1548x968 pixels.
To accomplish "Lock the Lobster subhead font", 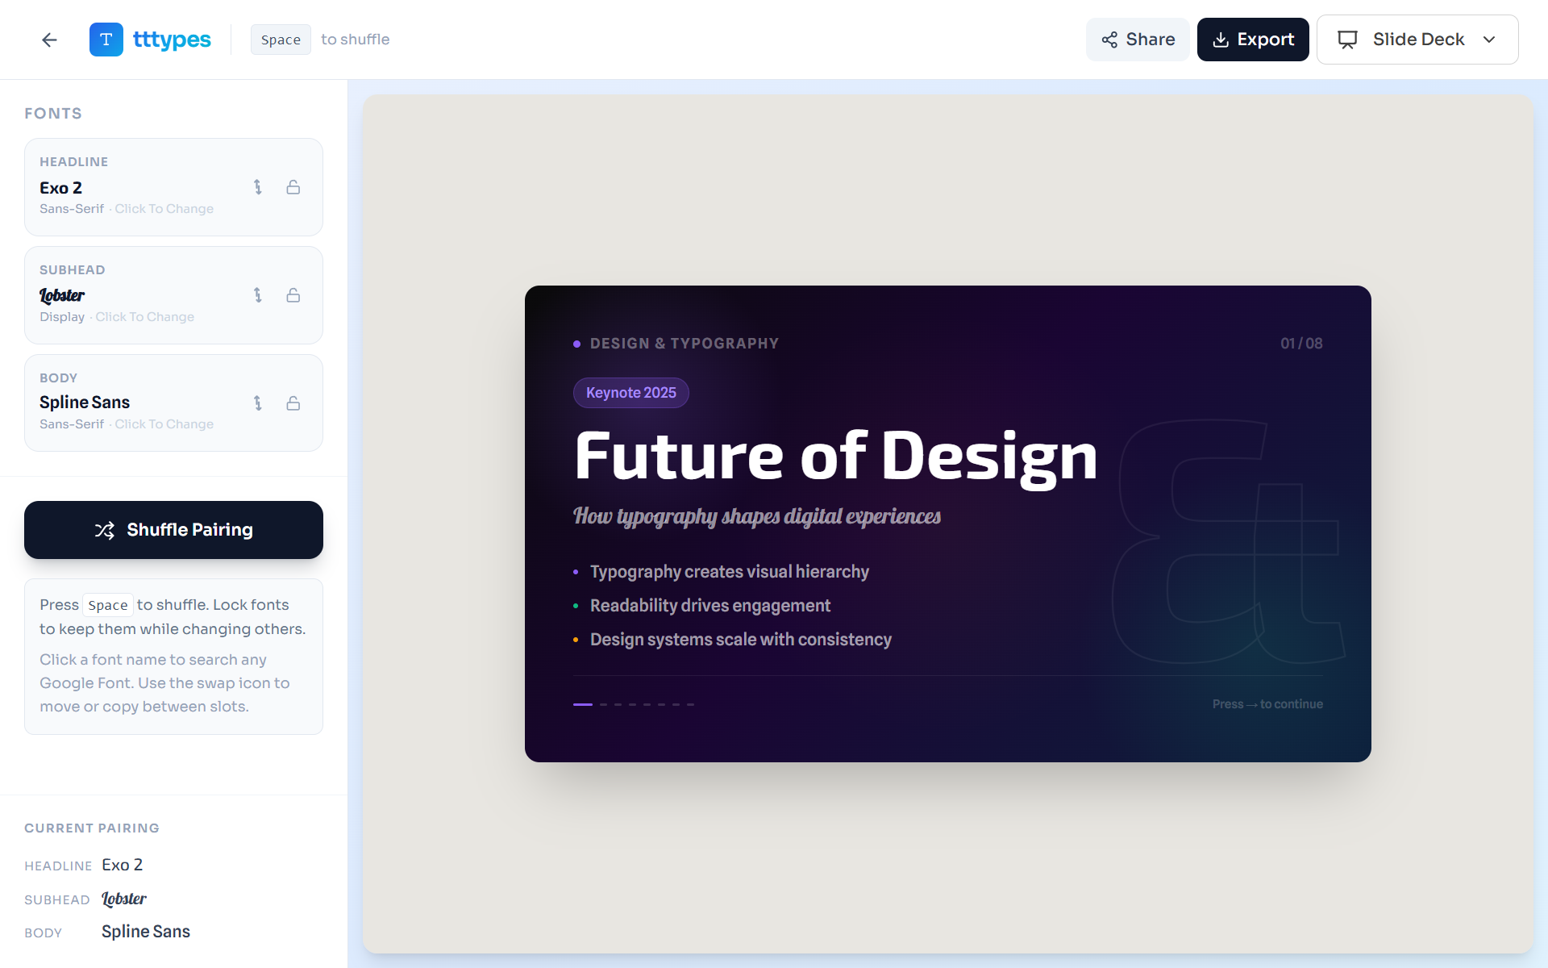I will pyautogui.click(x=293, y=295).
